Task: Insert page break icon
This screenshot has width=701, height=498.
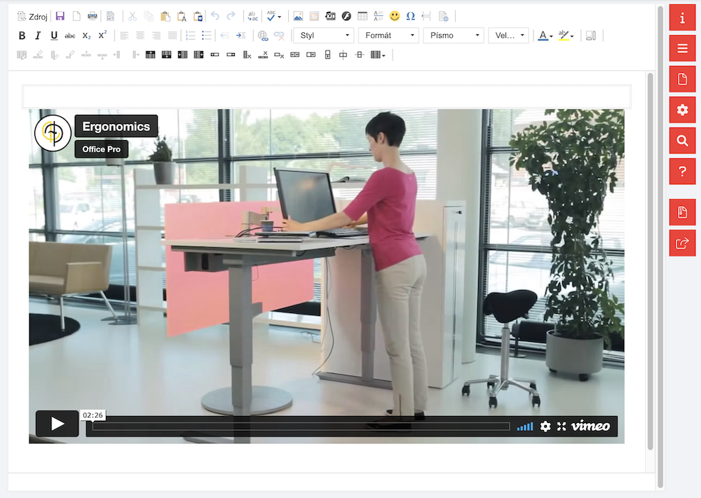Action: [x=426, y=17]
